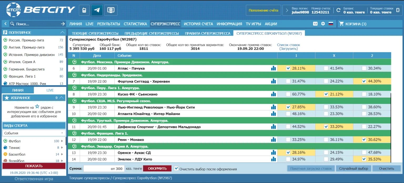Screen dimensions: 404x183
Task: Click the Случайный выбор button
Action: point(353,169)
